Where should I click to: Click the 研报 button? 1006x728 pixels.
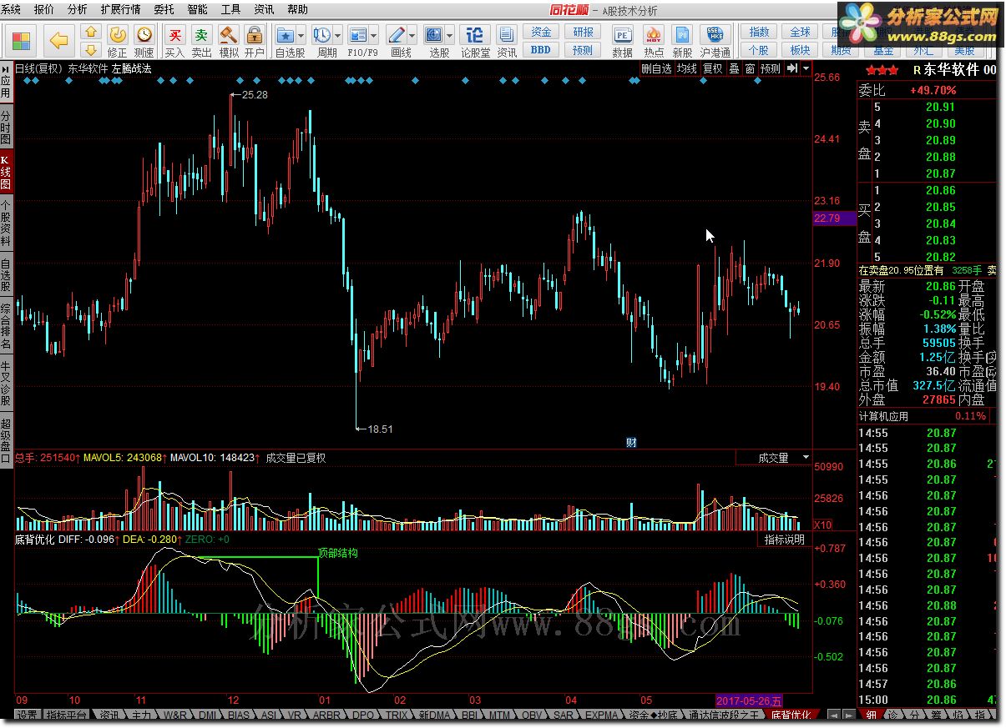point(583,32)
